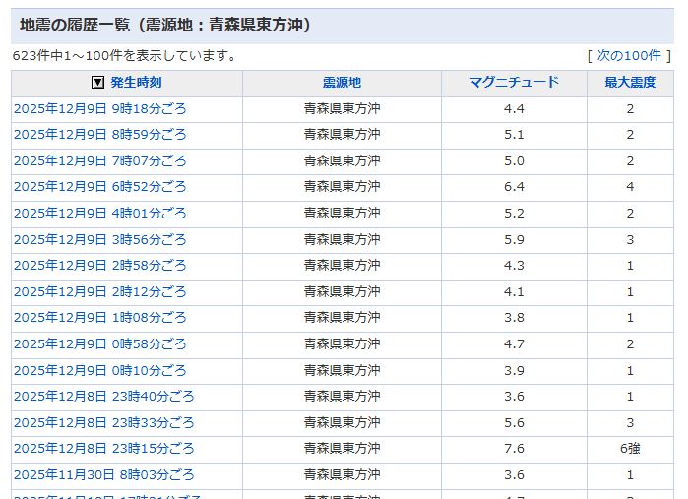This screenshot has width=688, height=499.
Task: Open the 2025年12月9日 2時58分ごろ earthquake entry
Action: click(x=99, y=266)
